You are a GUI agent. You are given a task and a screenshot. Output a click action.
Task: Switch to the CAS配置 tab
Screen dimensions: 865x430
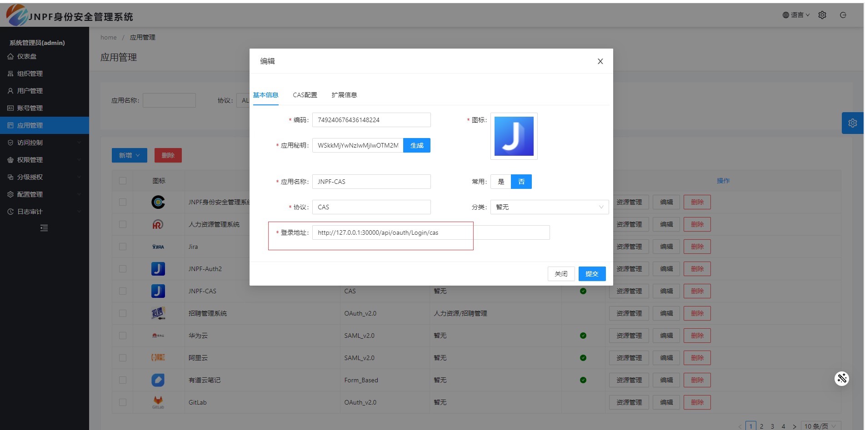tap(305, 95)
